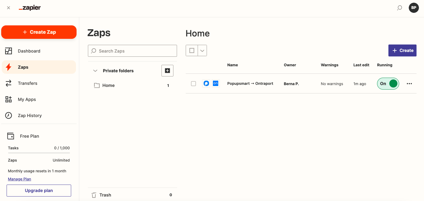Click the Create Zap button

pyautogui.click(x=39, y=32)
